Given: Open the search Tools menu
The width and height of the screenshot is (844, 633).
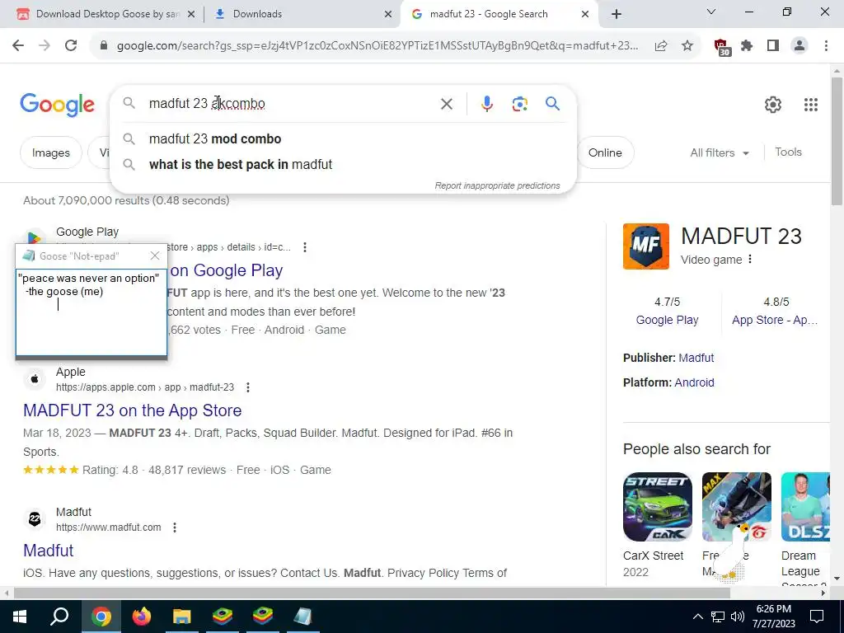Looking at the screenshot, I should pyautogui.click(x=788, y=152).
